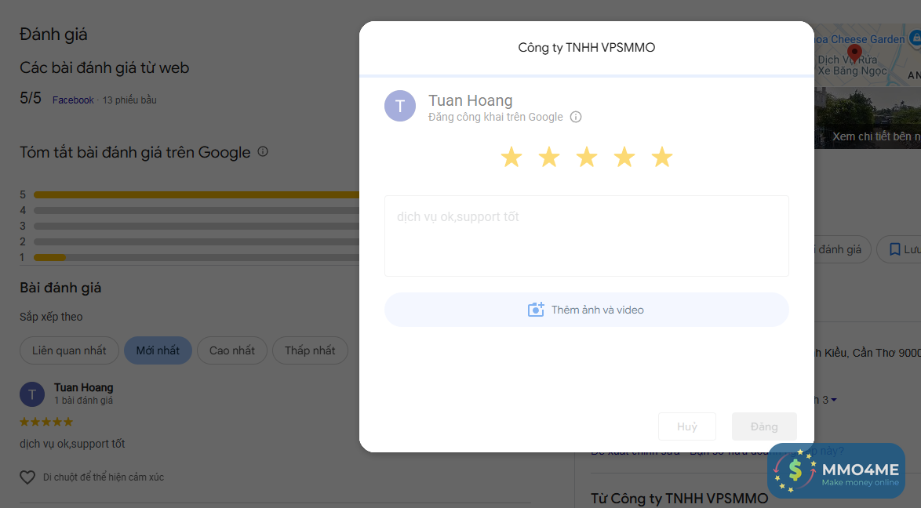Click the 1 bài đánh giá text

pos(83,401)
